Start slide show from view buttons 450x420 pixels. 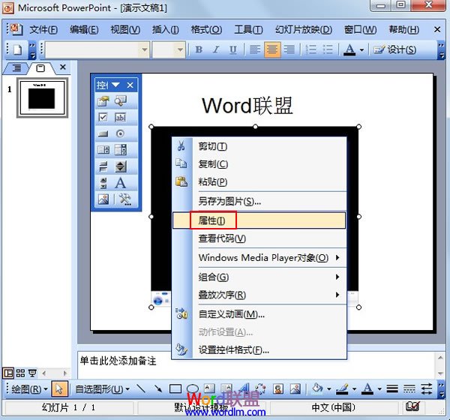point(32,373)
